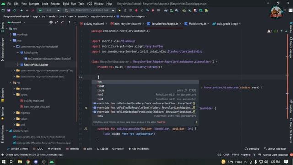Click the warnings indicator in editor corner
Image resolution: width=293 pixels, height=165 pixels.
pos(270,31)
